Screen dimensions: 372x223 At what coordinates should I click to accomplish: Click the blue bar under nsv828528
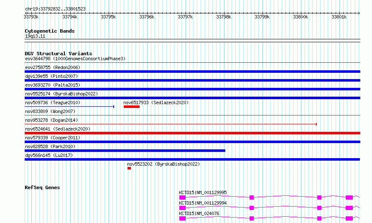tap(125, 151)
